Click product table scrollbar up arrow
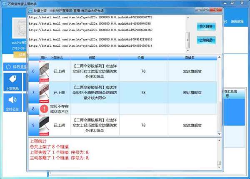This screenshot has width=250, height=179. tap(220, 57)
